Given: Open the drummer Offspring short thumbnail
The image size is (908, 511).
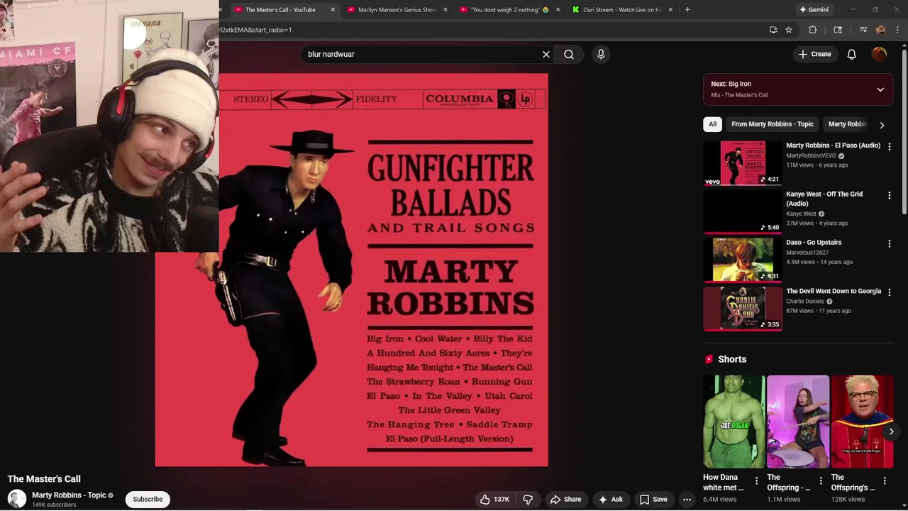Looking at the screenshot, I should (798, 422).
